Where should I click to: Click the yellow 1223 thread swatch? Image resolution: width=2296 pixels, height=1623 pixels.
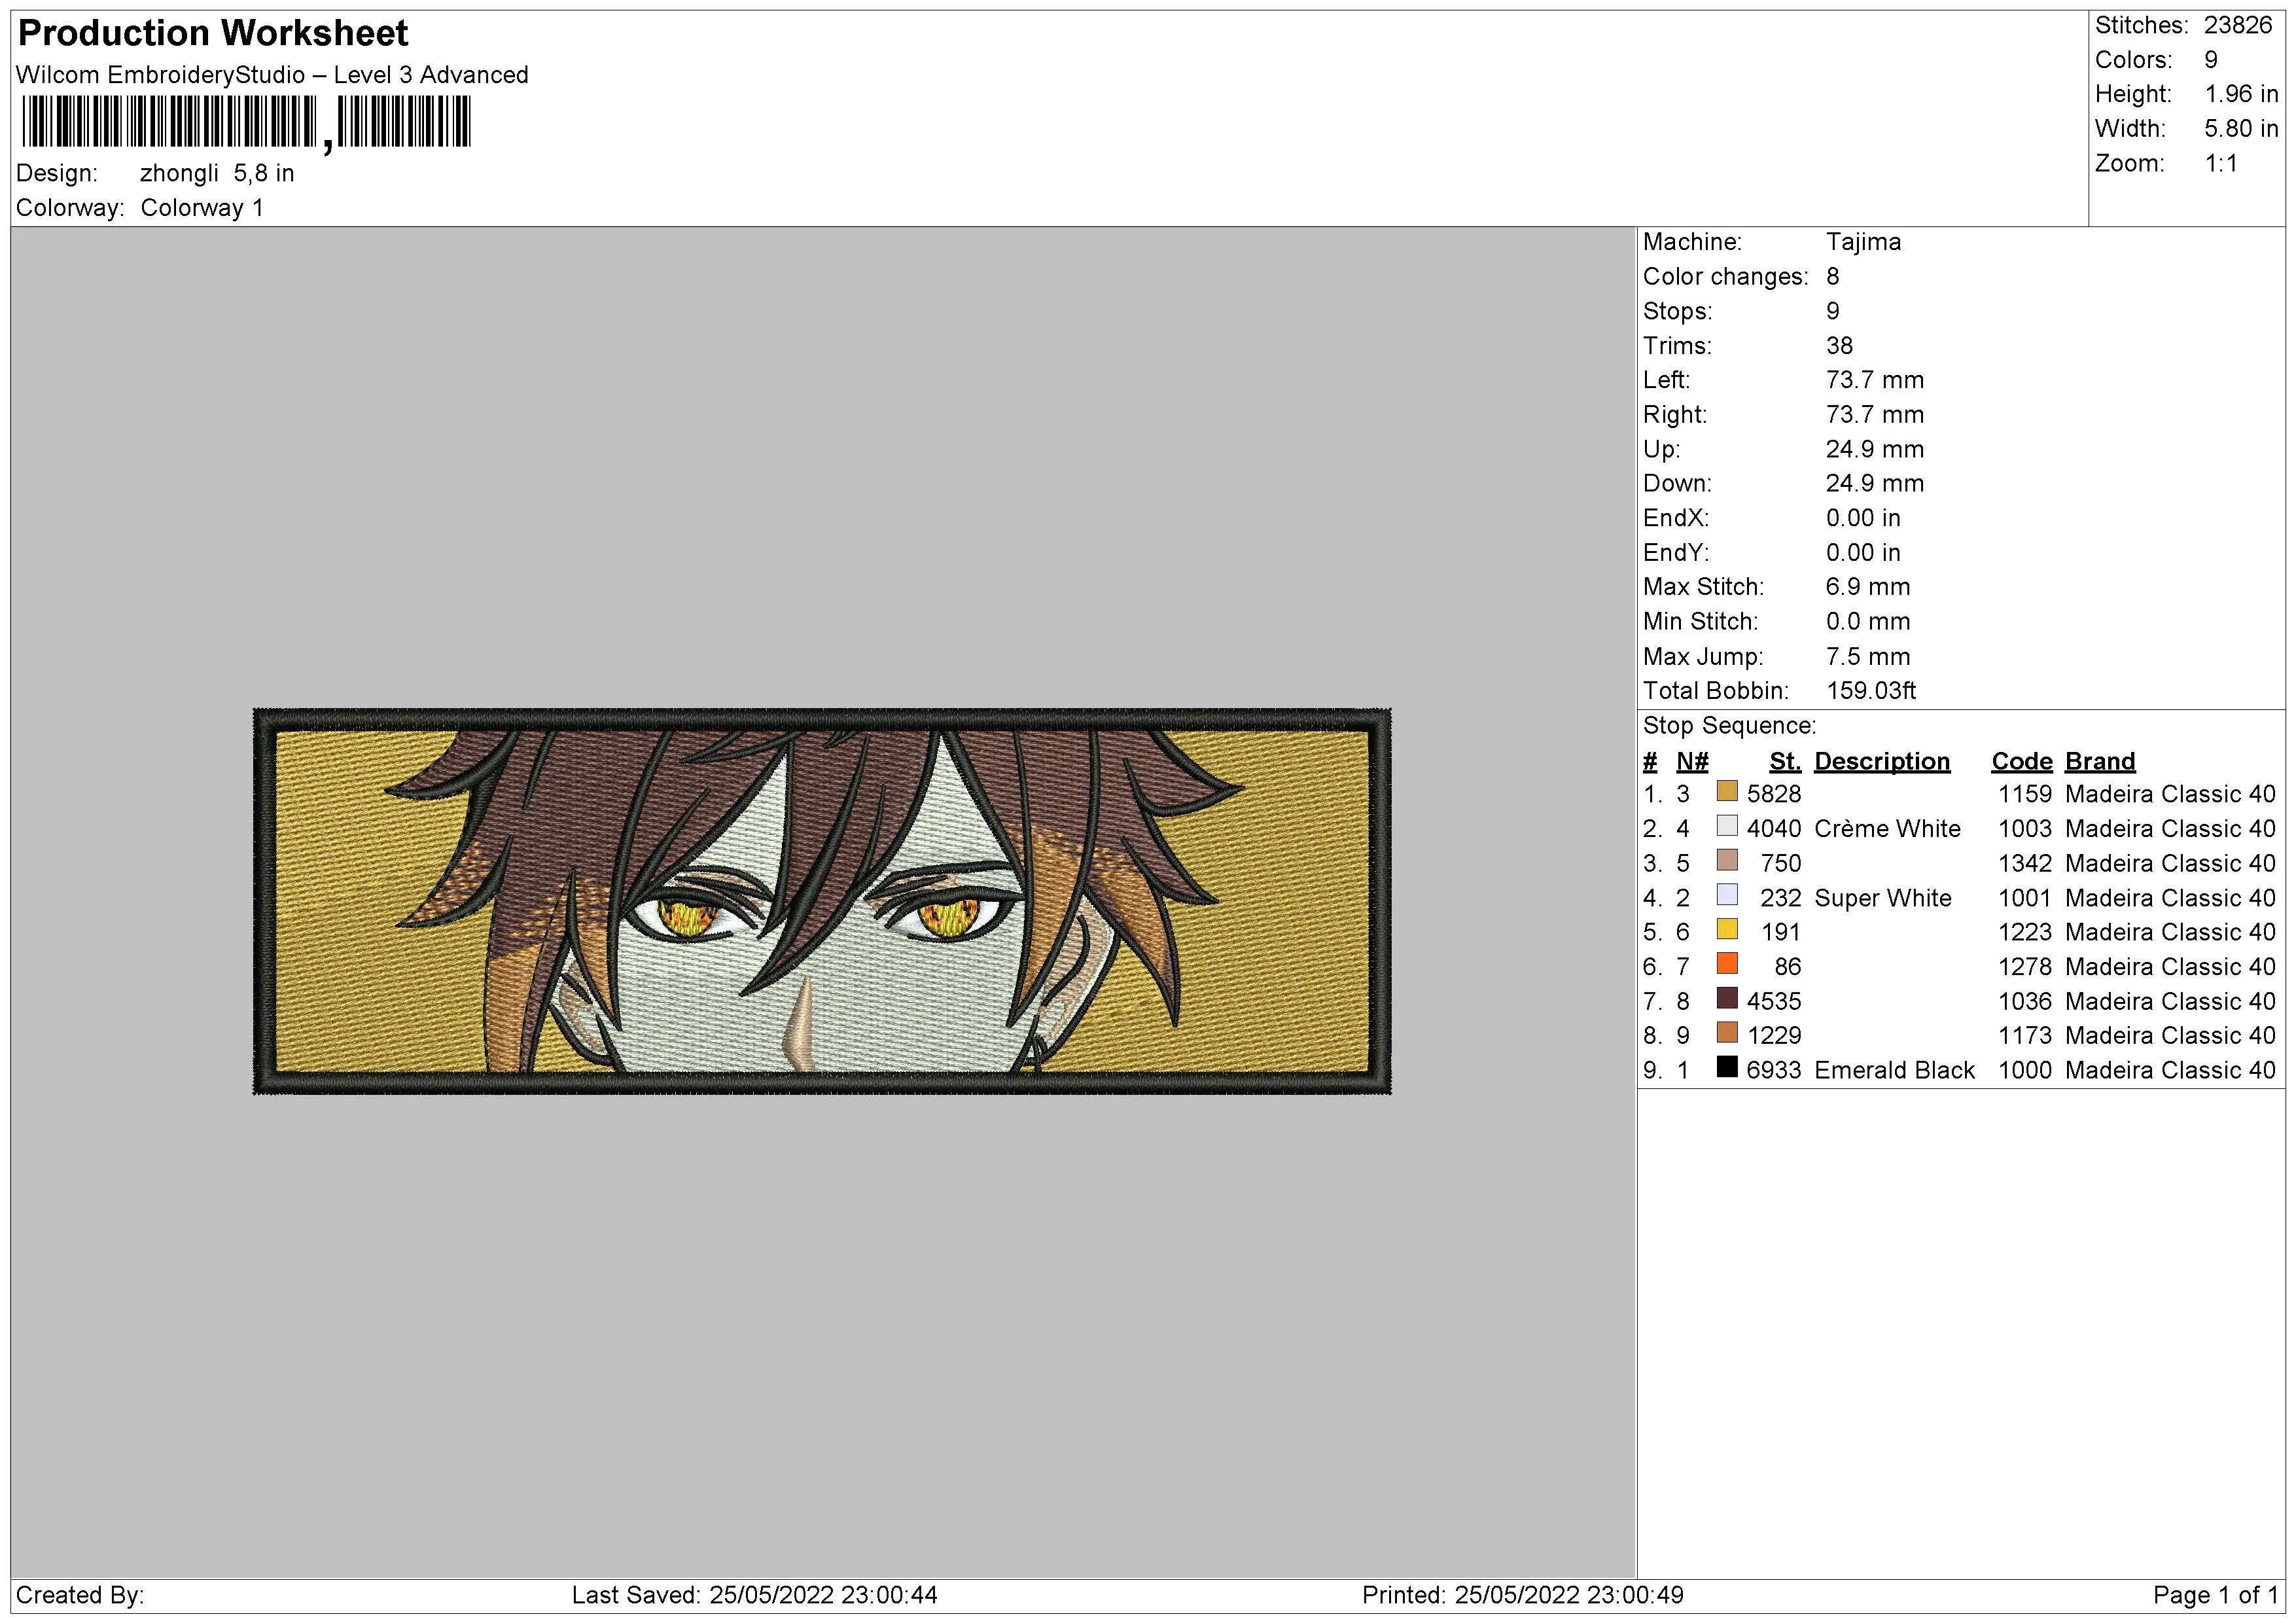click(x=1727, y=929)
